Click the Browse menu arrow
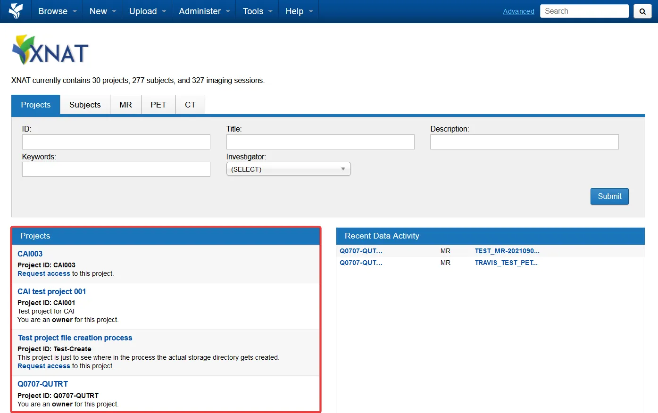The image size is (658, 413). click(75, 11)
